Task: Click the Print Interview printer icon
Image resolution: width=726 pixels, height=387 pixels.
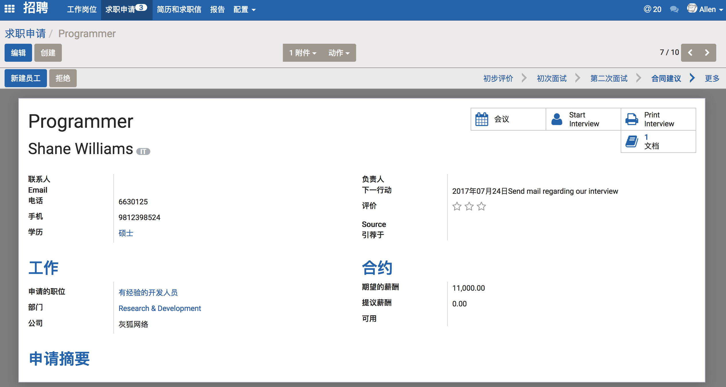Action: point(632,119)
